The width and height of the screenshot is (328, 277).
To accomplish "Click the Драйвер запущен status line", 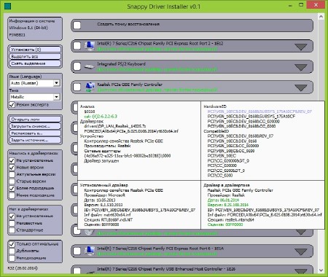I will pyautogui.click(x=101, y=160).
